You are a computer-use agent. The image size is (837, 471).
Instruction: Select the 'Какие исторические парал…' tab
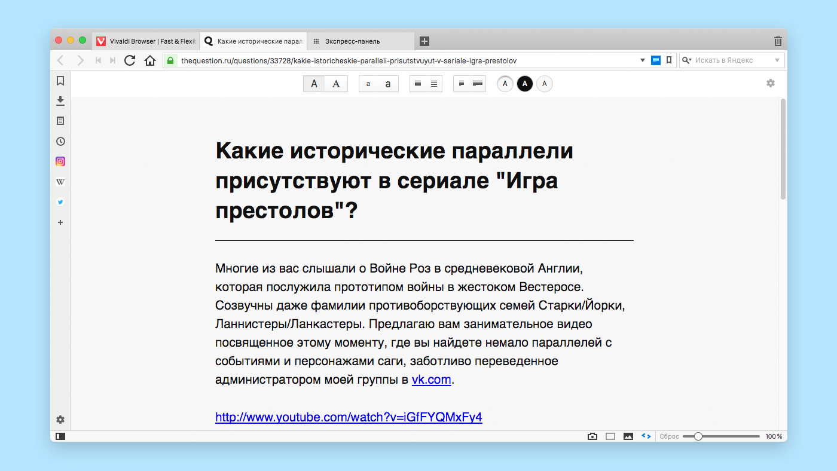253,41
